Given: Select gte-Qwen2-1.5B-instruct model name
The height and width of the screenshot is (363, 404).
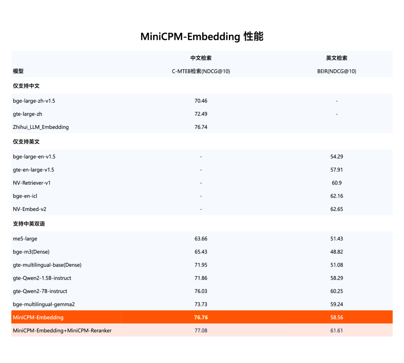Looking at the screenshot, I should point(42,278).
